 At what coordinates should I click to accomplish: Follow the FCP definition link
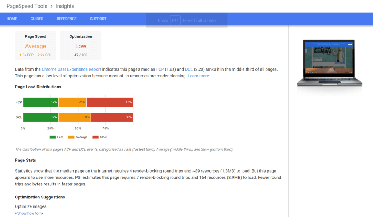tap(160, 69)
